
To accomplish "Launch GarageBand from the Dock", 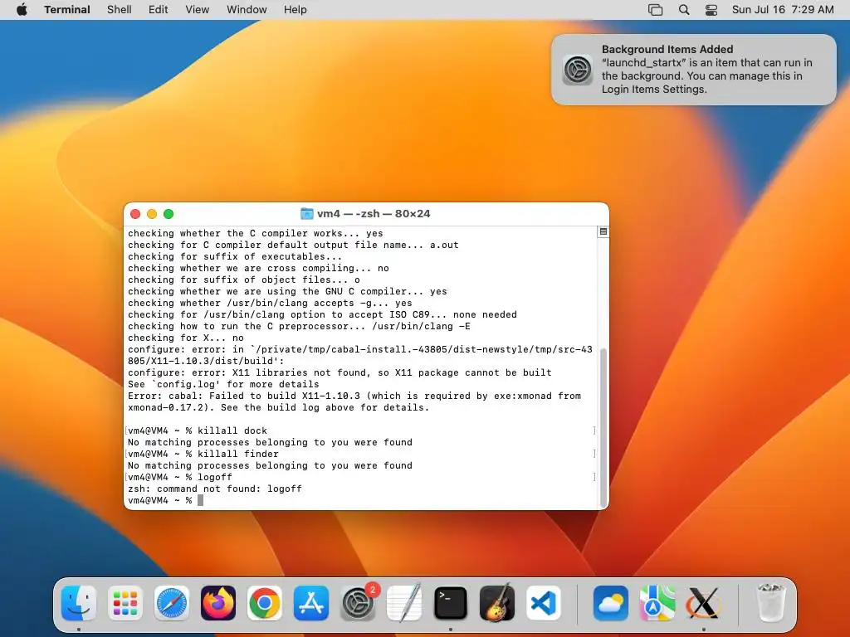I will coord(497,603).
